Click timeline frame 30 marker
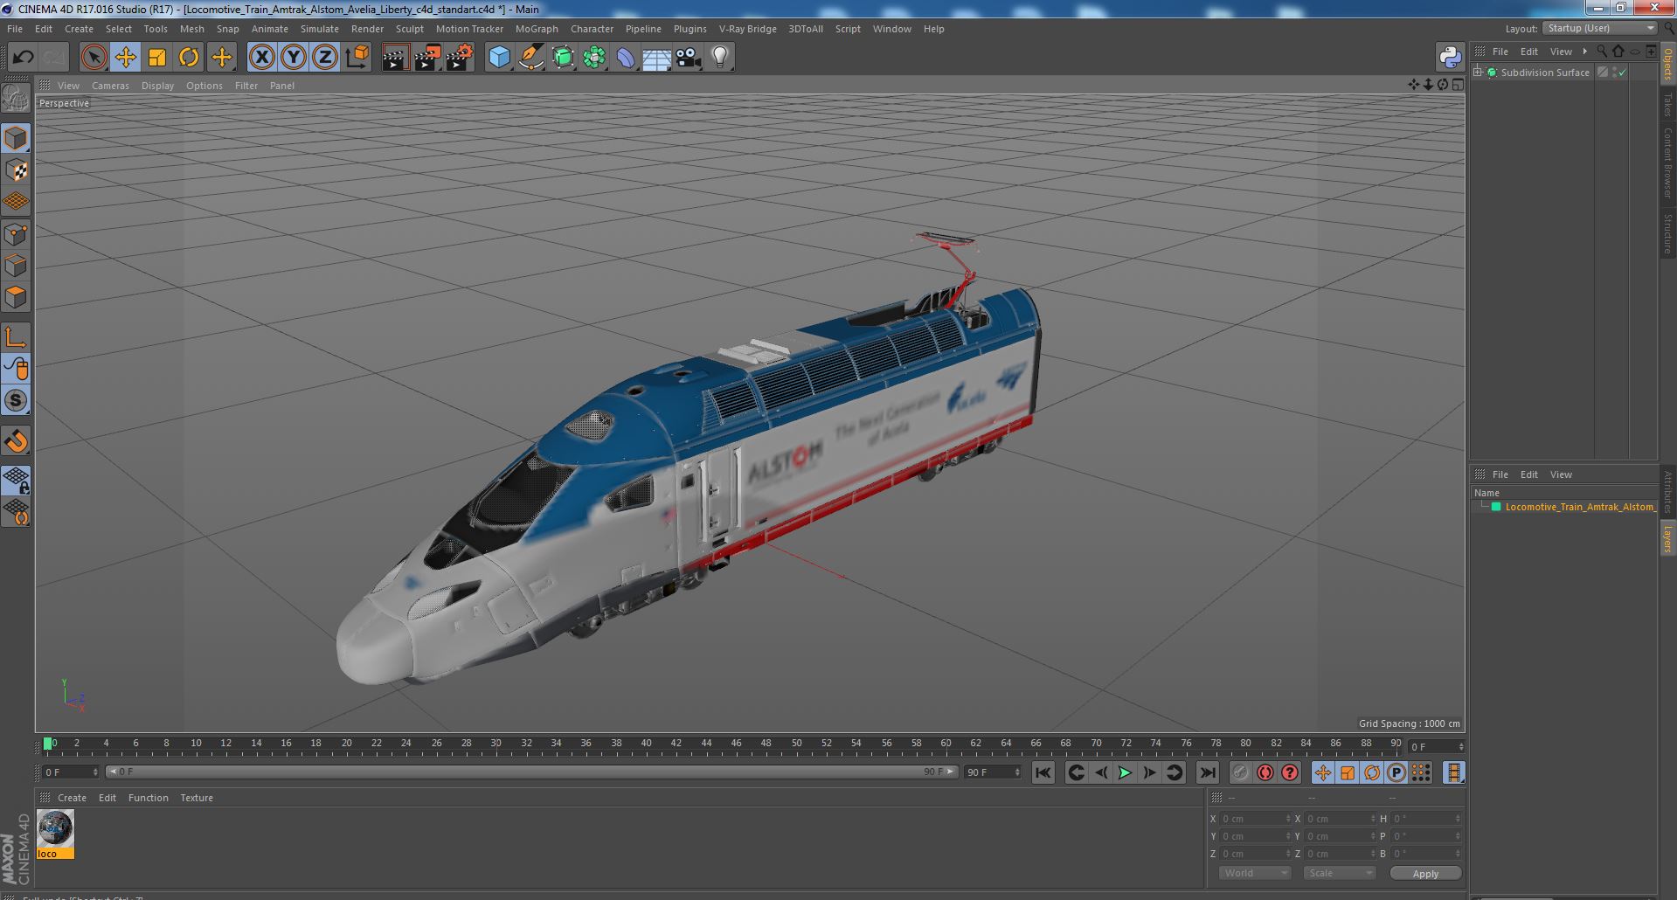Image resolution: width=1677 pixels, height=900 pixels. click(495, 744)
